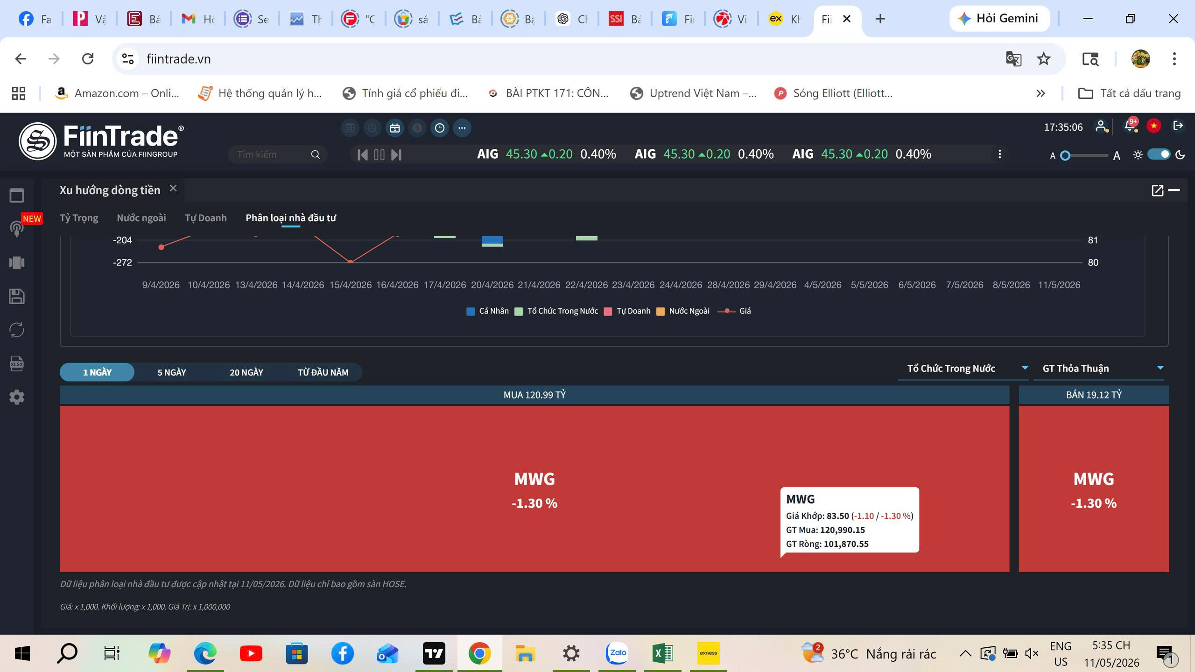Toggle Tổ Chức Trong Nước legend item

tap(556, 311)
